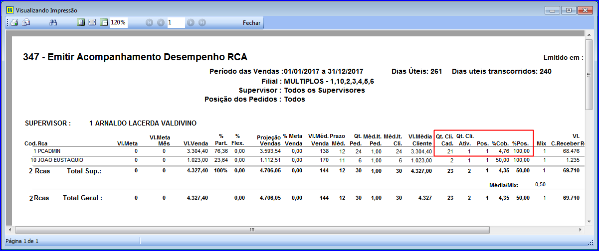
Task: Open the Find binoculars tool
Action: coord(54,22)
